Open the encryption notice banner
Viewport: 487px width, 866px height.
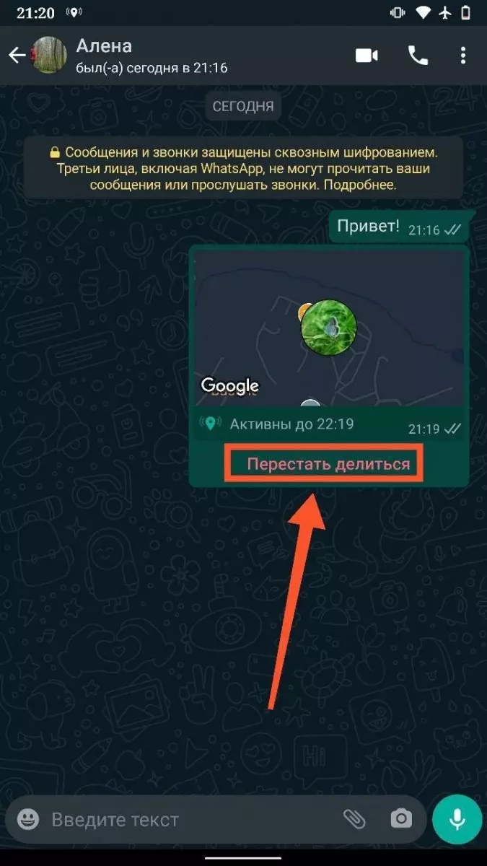pos(243,169)
